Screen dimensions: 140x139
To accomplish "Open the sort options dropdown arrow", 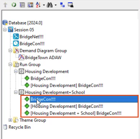I will pos(44,5).
